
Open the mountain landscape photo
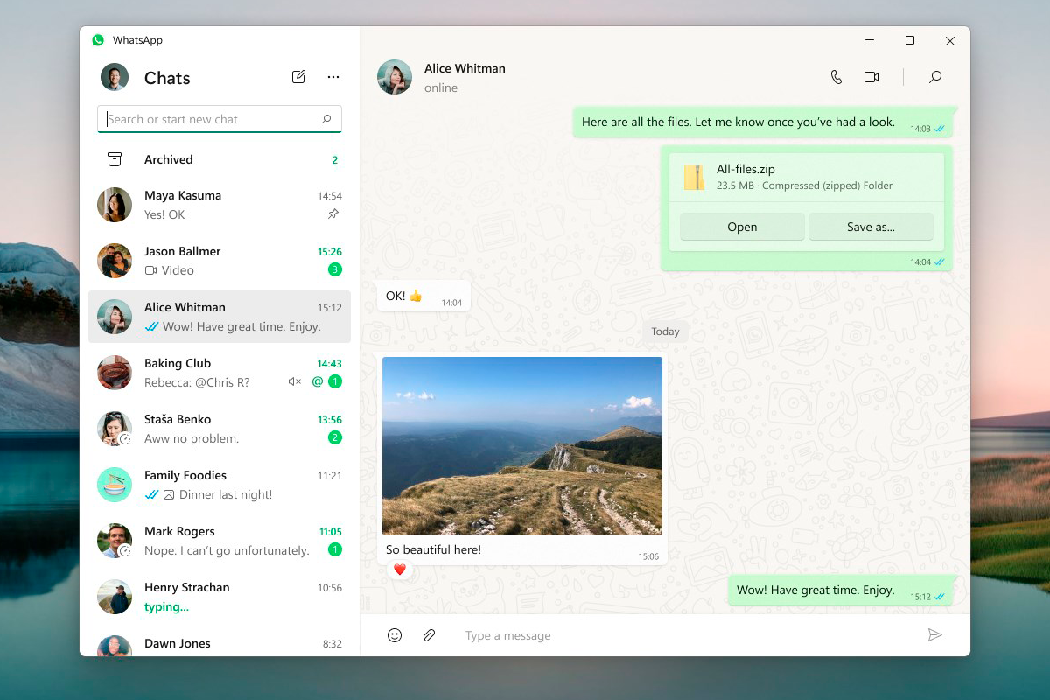pos(522,446)
